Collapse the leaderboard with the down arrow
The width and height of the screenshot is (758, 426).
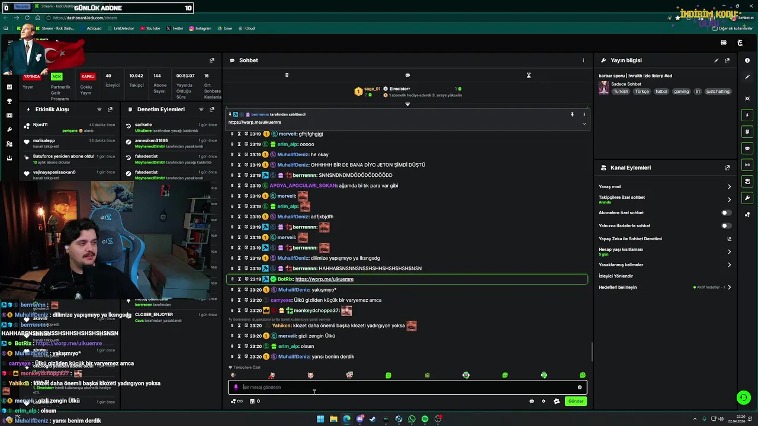407,104
